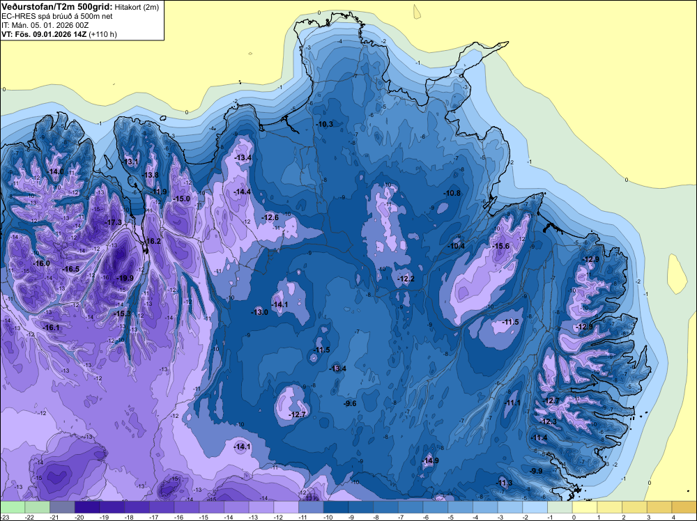Viewport: 697px width, 521px height.
Task: Select the -12.3 temperature label
Action: coord(549,421)
